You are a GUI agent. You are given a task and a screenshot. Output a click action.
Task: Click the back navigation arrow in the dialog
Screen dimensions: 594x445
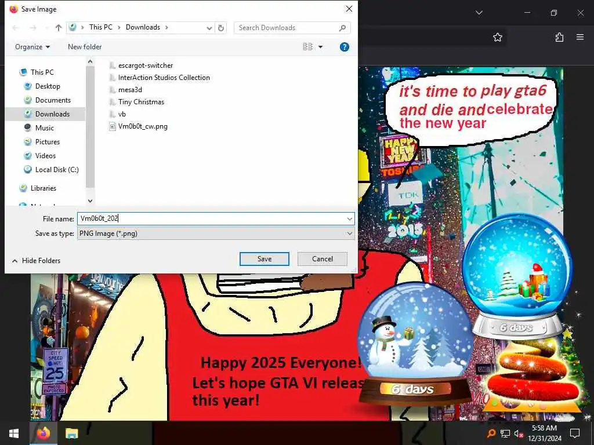click(x=16, y=28)
